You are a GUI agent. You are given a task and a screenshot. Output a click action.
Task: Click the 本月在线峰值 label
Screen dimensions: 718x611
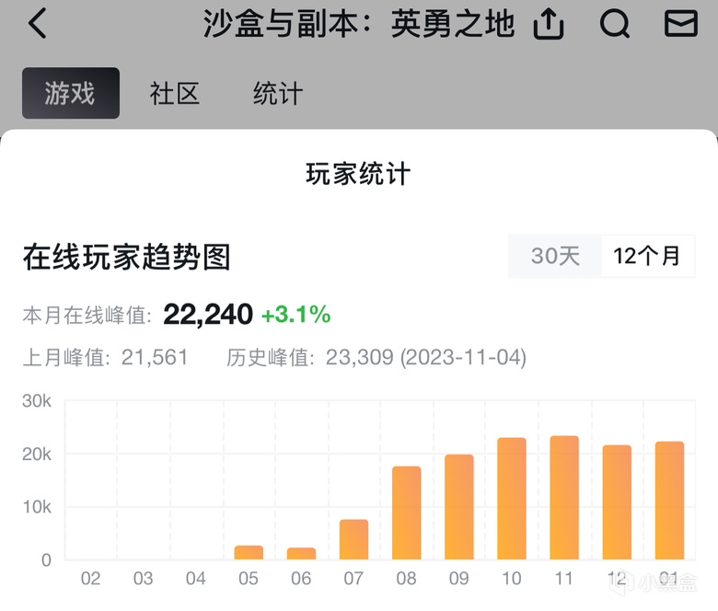87,316
